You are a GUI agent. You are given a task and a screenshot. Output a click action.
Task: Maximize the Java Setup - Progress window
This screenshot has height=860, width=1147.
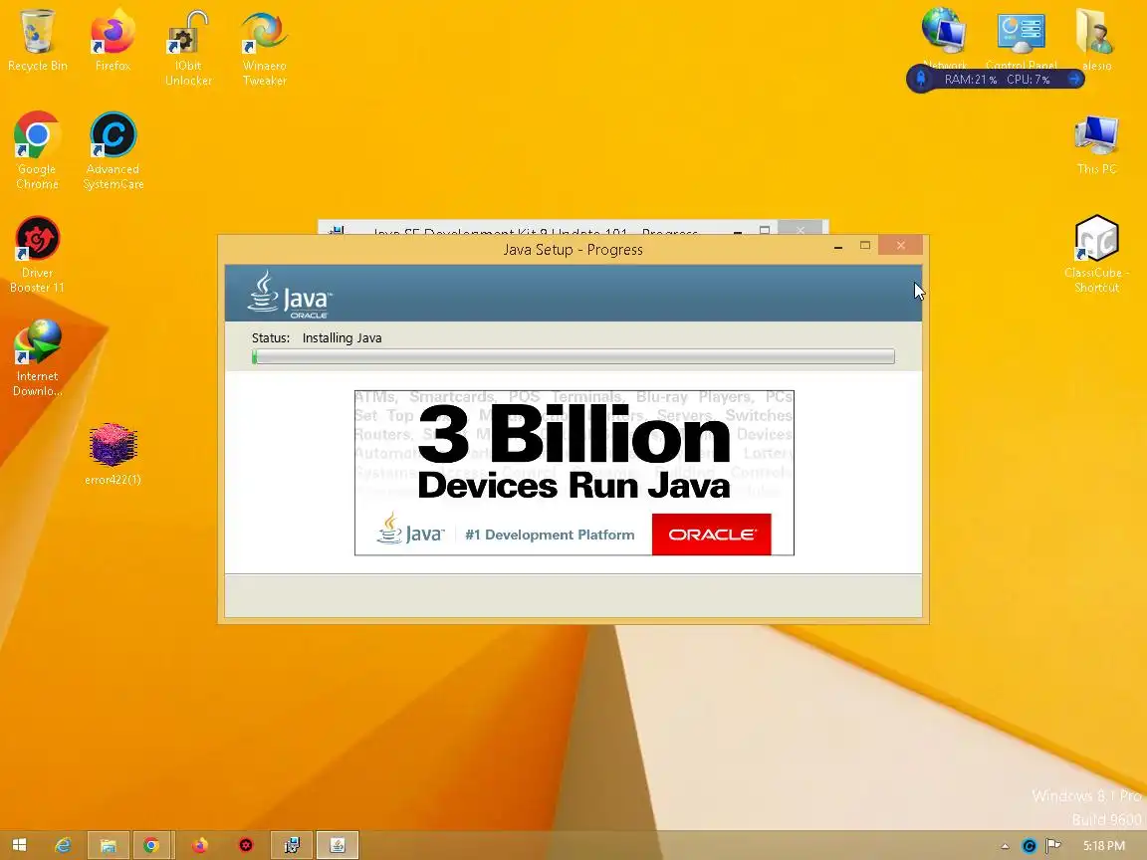[x=865, y=247]
